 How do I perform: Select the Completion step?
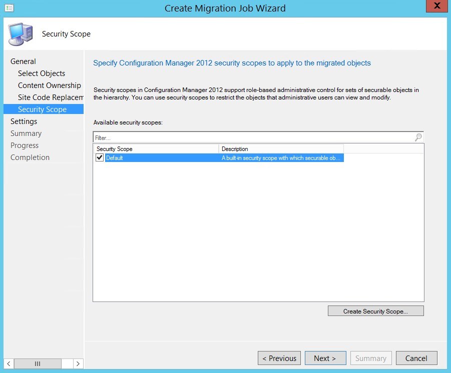[30, 157]
